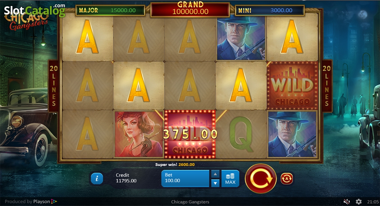Select the left 20 LINES indicator
Viewport: 380px width, 206px height.
click(53, 86)
